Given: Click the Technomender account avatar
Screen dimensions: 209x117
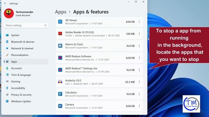Looking at the screenshot, I should [9, 13].
